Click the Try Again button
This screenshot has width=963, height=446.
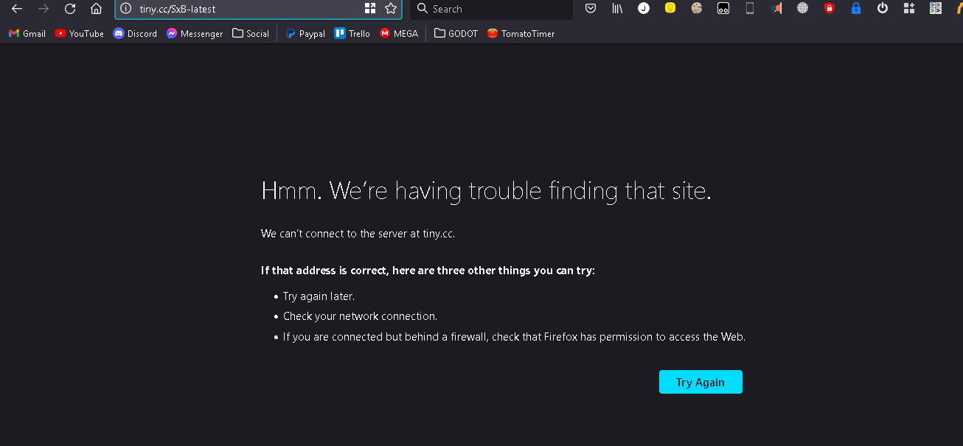(700, 382)
